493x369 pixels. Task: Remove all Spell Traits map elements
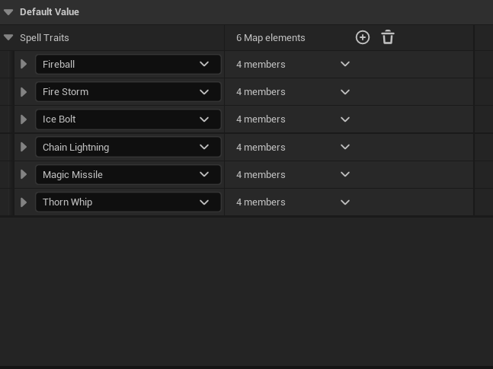click(x=387, y=37)
